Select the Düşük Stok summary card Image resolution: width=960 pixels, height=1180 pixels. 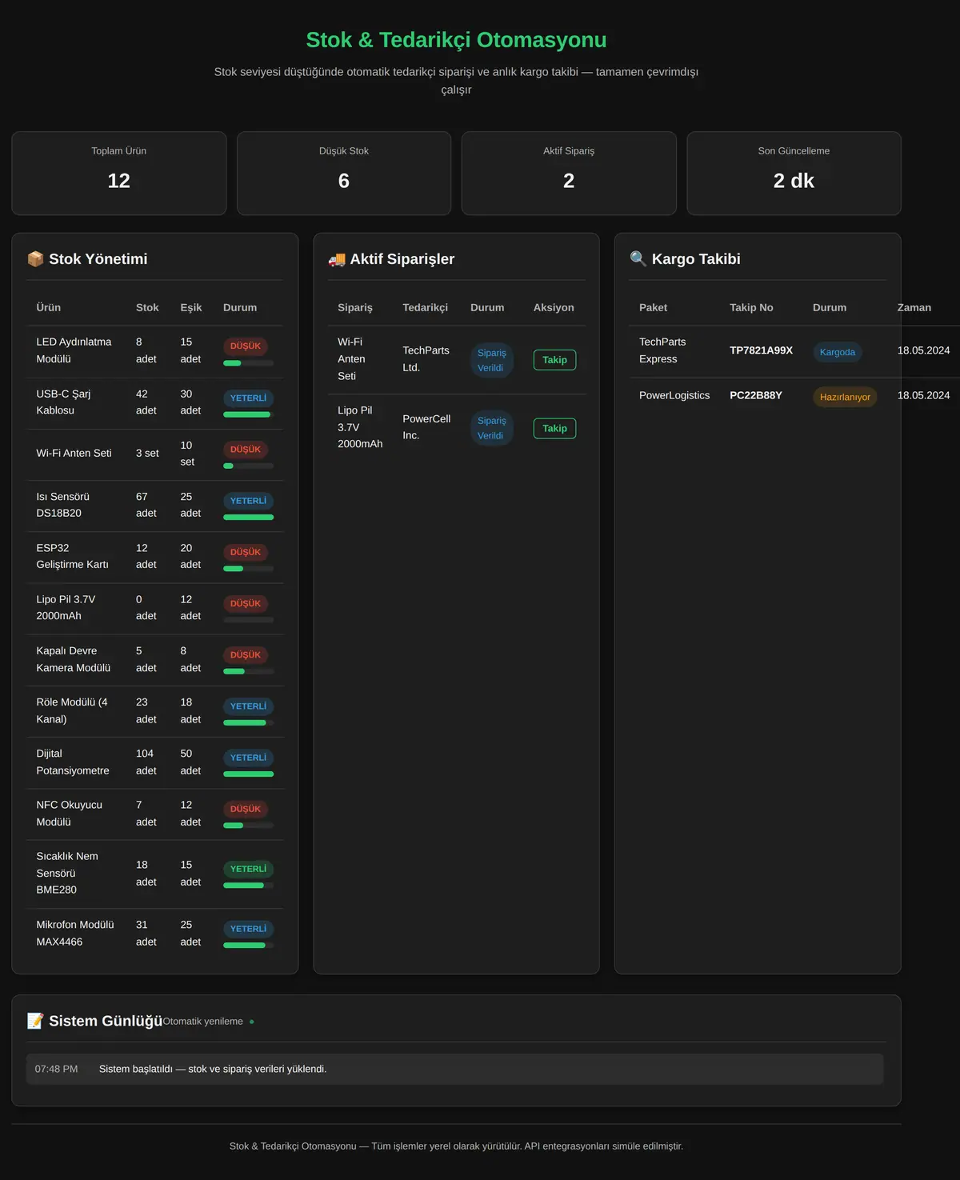click(x=344, y=174)
